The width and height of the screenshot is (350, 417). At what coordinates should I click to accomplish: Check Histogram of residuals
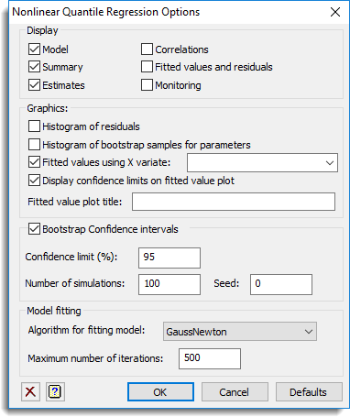[34, 126]
